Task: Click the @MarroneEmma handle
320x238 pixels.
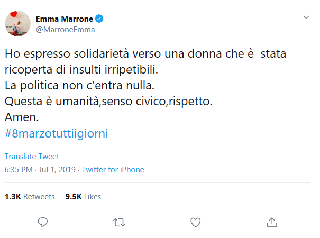Action: click(x=65, y=30)
